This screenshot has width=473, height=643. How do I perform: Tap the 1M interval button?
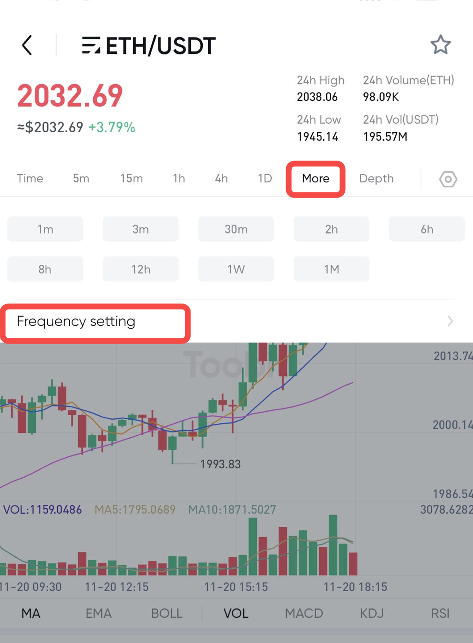click(332, 269)
